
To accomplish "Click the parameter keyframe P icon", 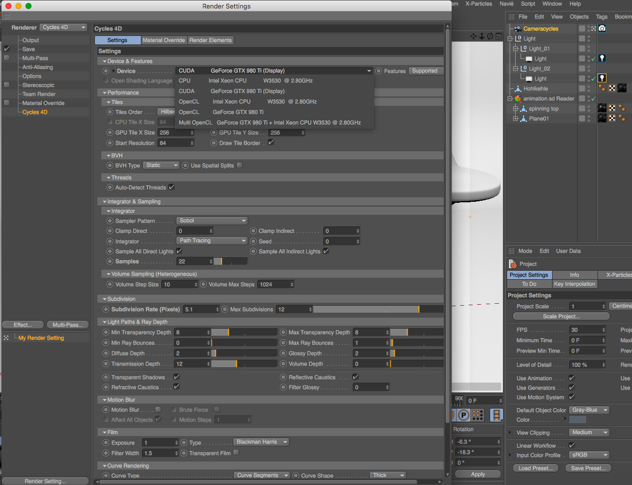I will click(x=464, y=415).
